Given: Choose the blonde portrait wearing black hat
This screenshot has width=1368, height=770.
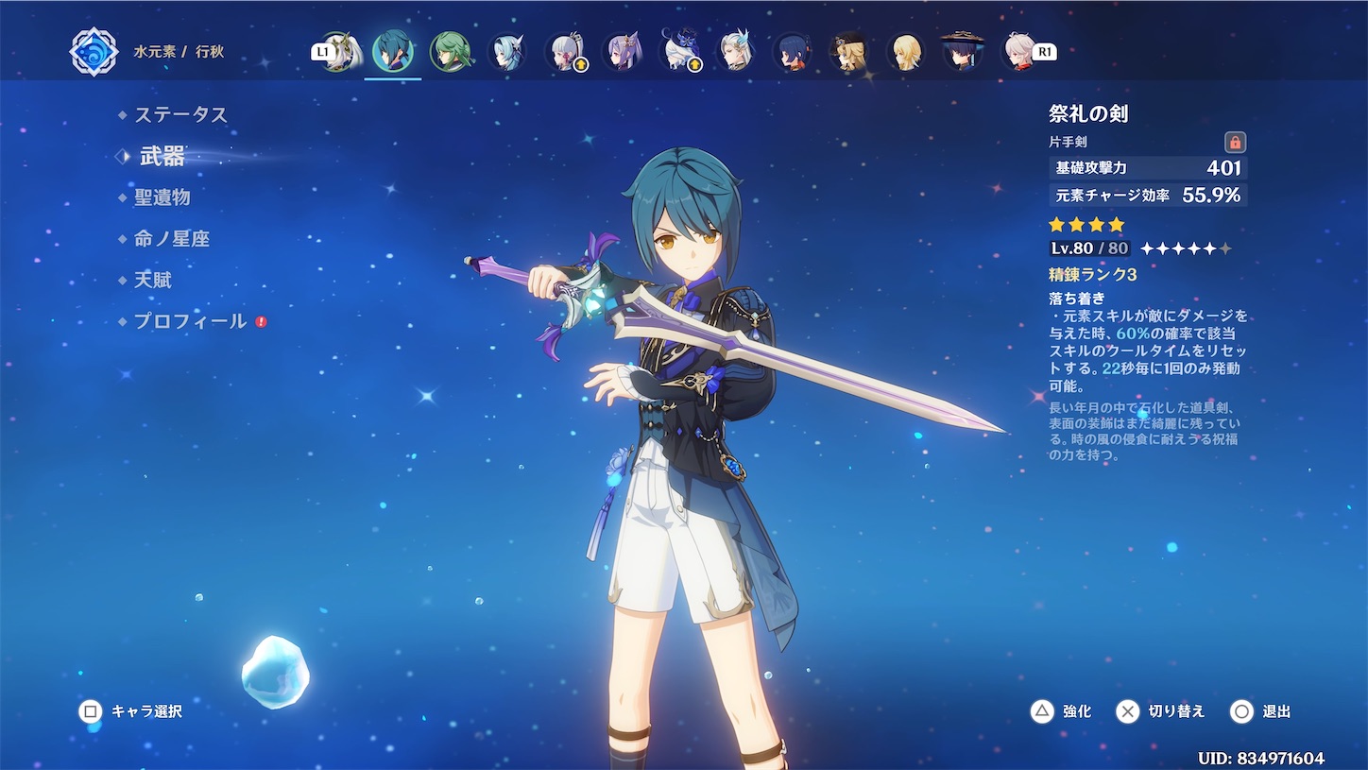Looking at the screenshot, I should point(849,52).
